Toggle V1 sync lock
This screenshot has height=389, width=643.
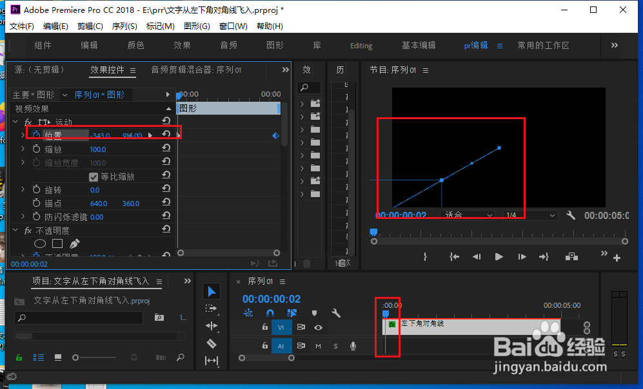(301, 327)
